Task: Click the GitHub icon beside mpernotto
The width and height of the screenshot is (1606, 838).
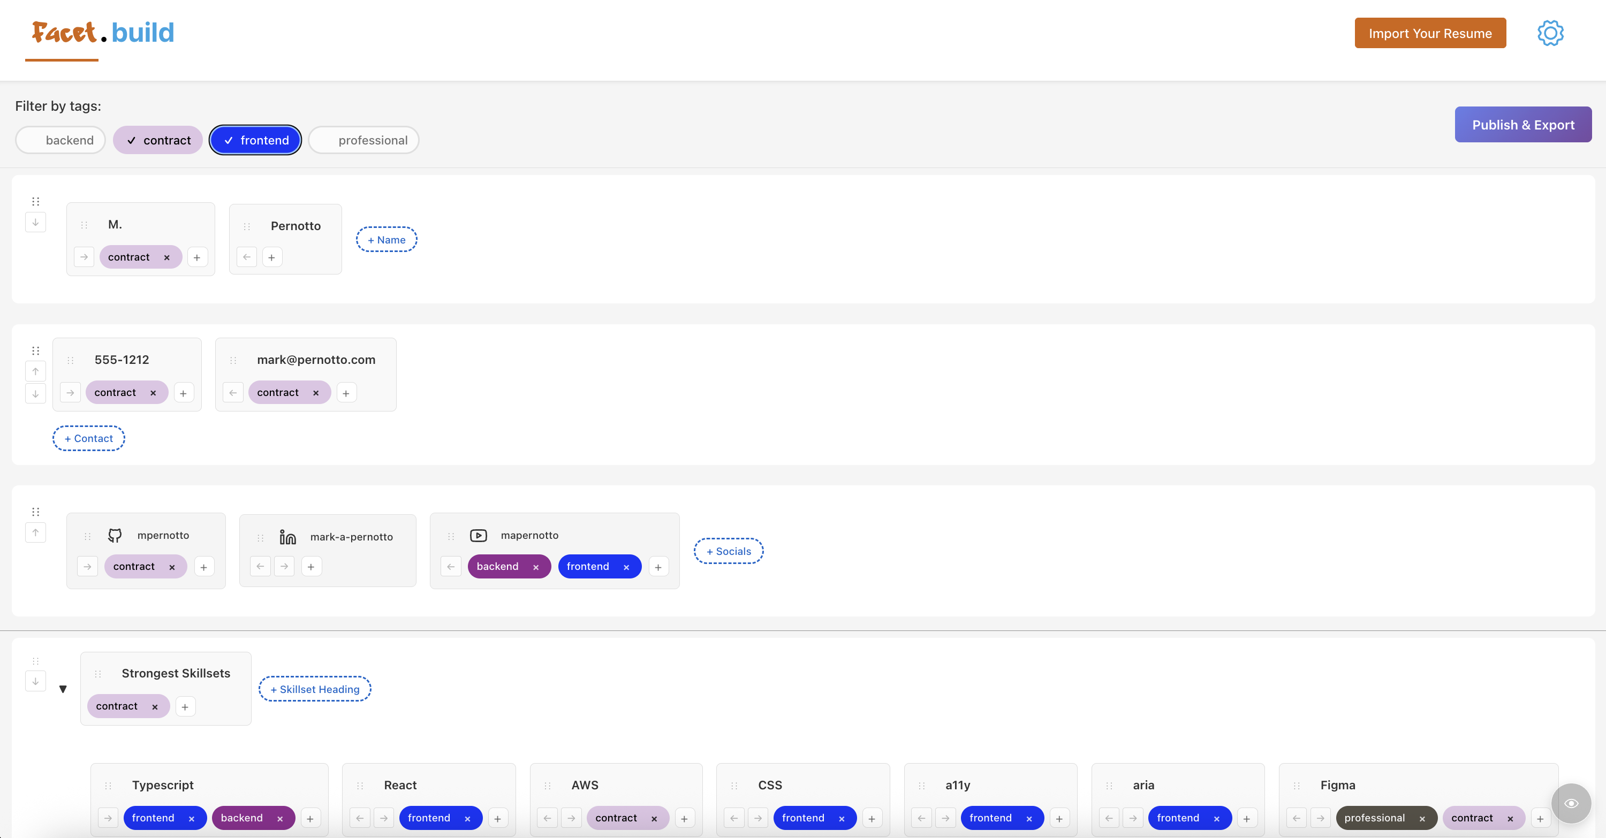Action: tap(115, 535)
